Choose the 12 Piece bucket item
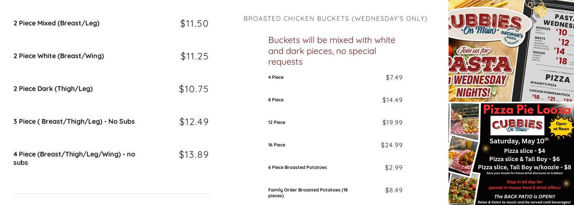 click(x=277, y=123)
